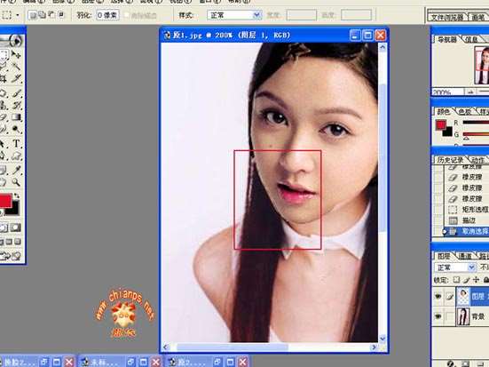The image size is (489, 367).
Task: Select the Move tool in toolbox
Action: 16,54
